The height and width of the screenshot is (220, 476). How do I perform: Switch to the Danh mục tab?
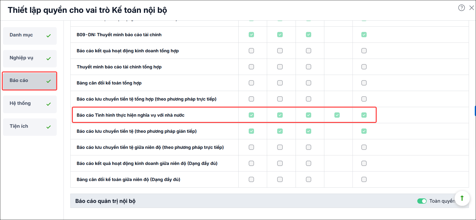tap(30, 36)
